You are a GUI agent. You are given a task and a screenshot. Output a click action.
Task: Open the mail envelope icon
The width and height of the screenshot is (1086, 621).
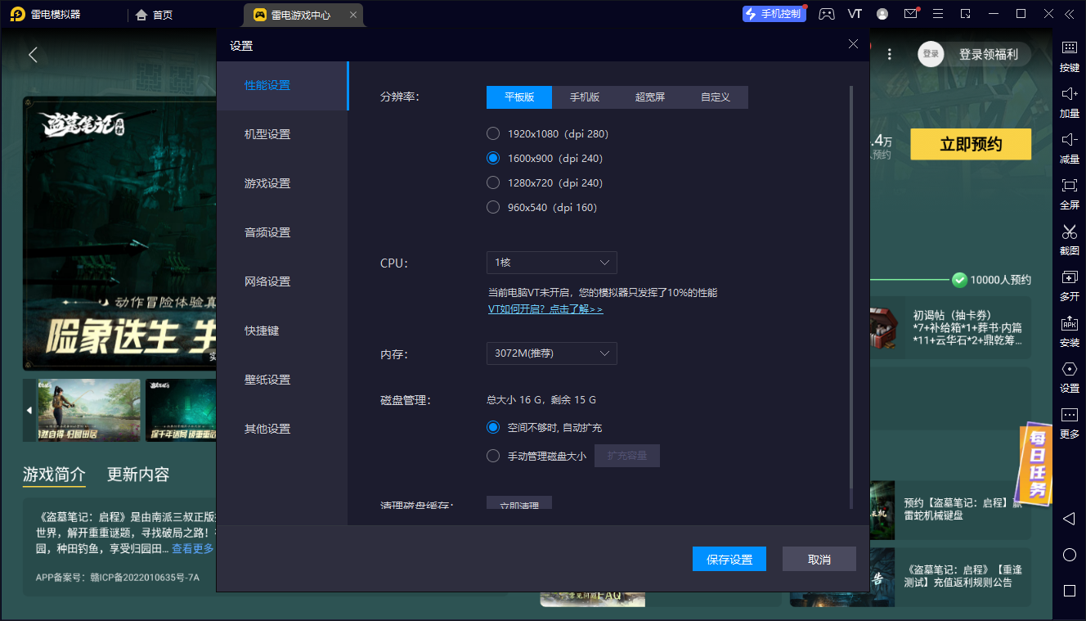tap(910, 14)
